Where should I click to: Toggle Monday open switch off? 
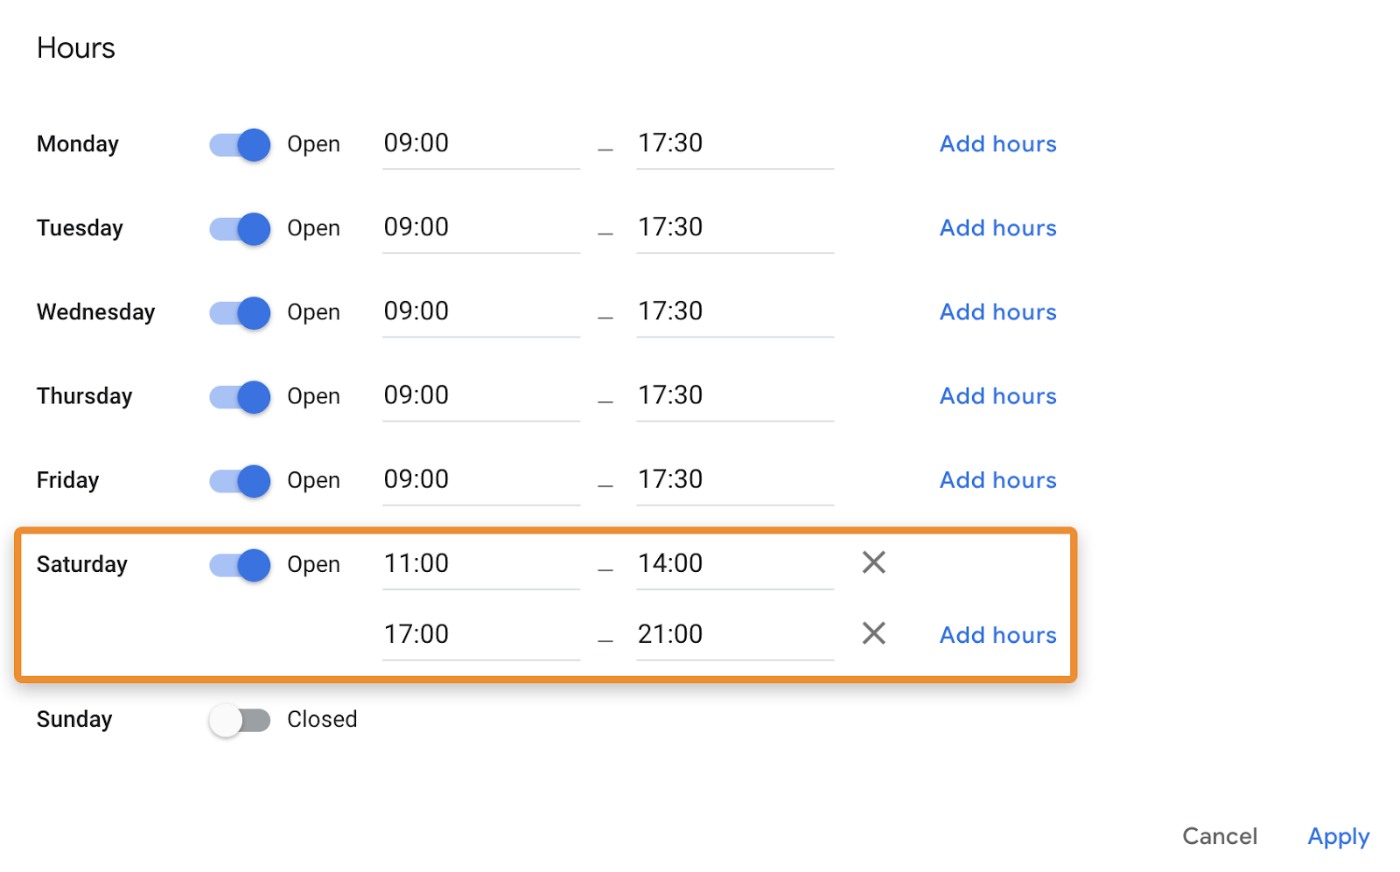point(240,144)
